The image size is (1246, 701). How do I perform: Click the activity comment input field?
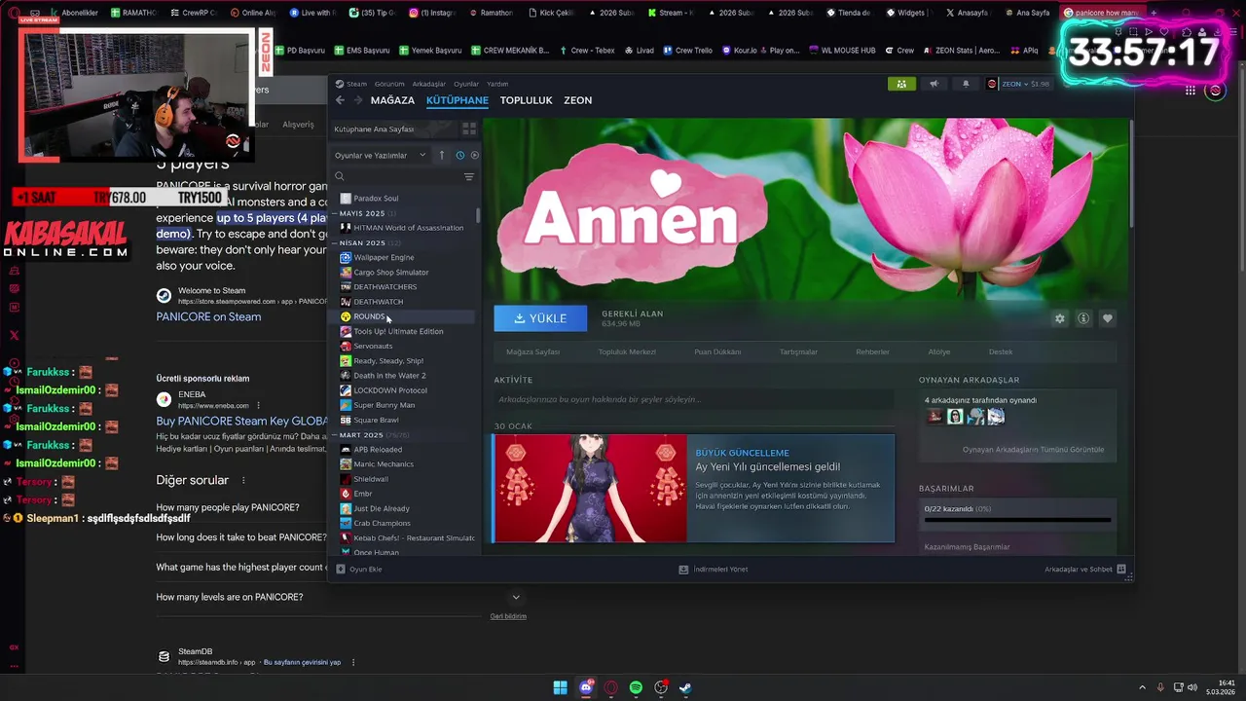pos(691,399)
